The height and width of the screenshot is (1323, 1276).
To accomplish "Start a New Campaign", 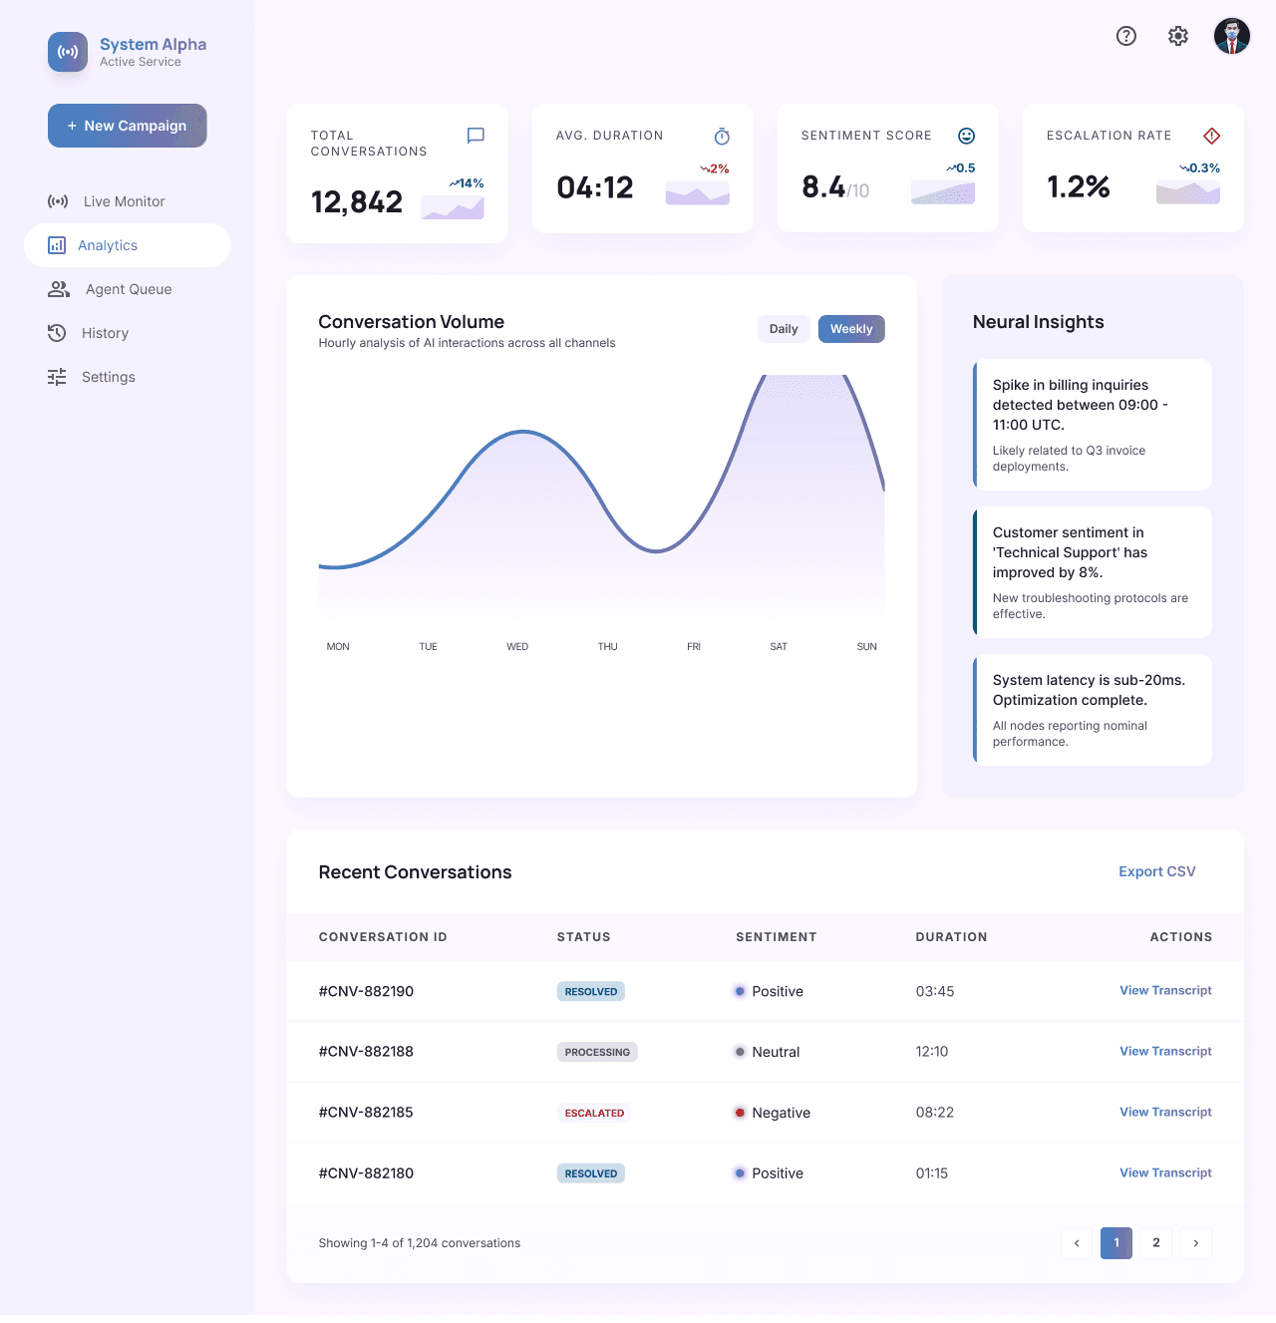I will [x=128, y=126].
